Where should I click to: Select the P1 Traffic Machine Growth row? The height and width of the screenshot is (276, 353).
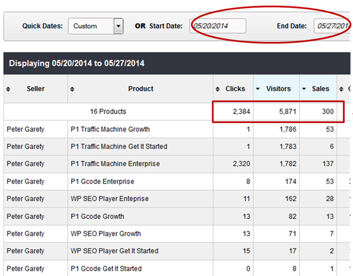110,129
